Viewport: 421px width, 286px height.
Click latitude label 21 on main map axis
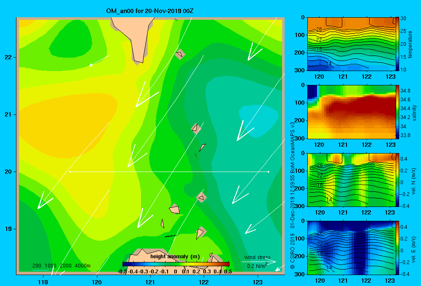click(x=8, y=114)
